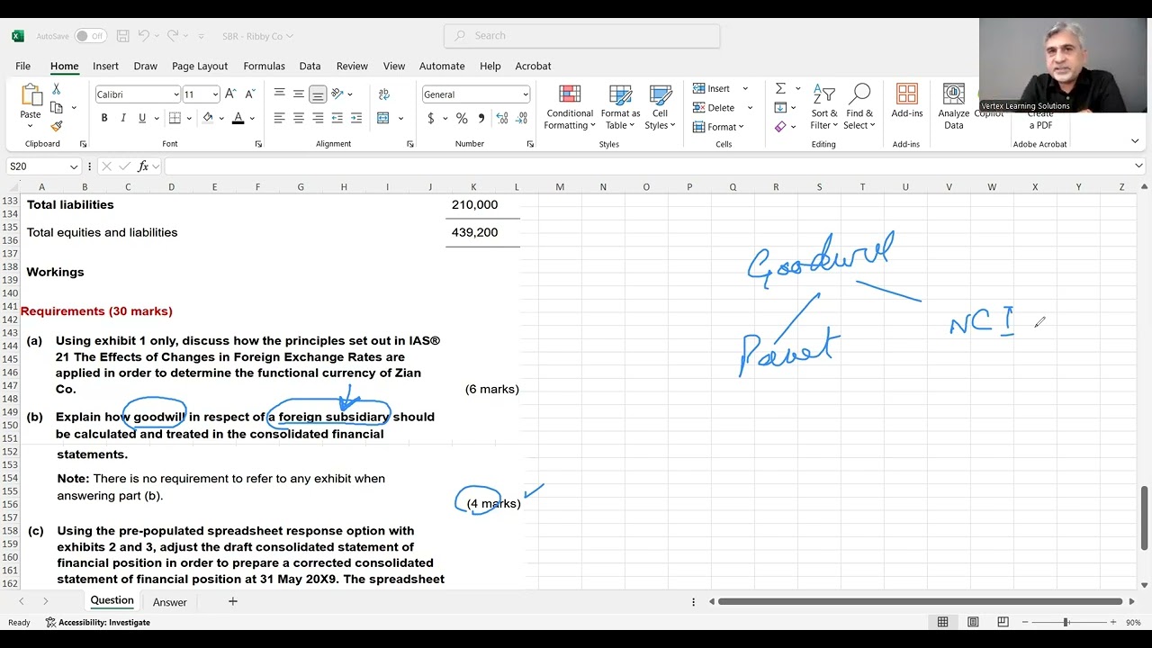1152x648 pixels.
Task: Click the Insert Function fx icon
Action: (x=143, y=166)
